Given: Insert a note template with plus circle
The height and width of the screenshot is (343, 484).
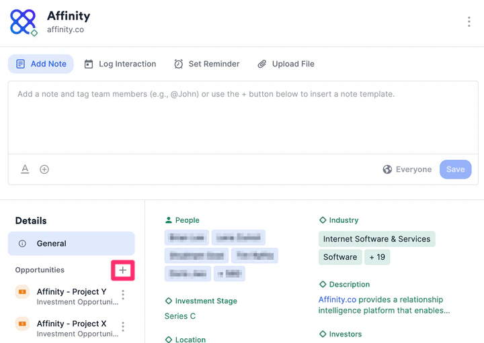Looking at the screenshot, I should coord(44,169).
